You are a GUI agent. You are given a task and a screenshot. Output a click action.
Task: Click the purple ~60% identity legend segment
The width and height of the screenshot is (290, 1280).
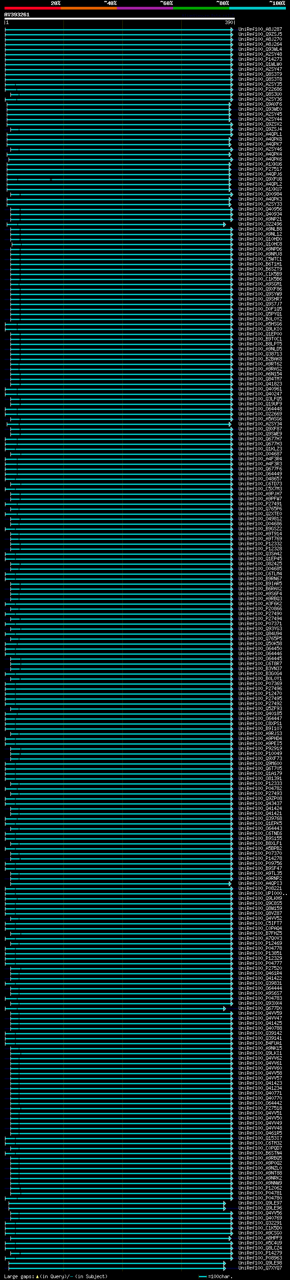[x=145, y=8]
